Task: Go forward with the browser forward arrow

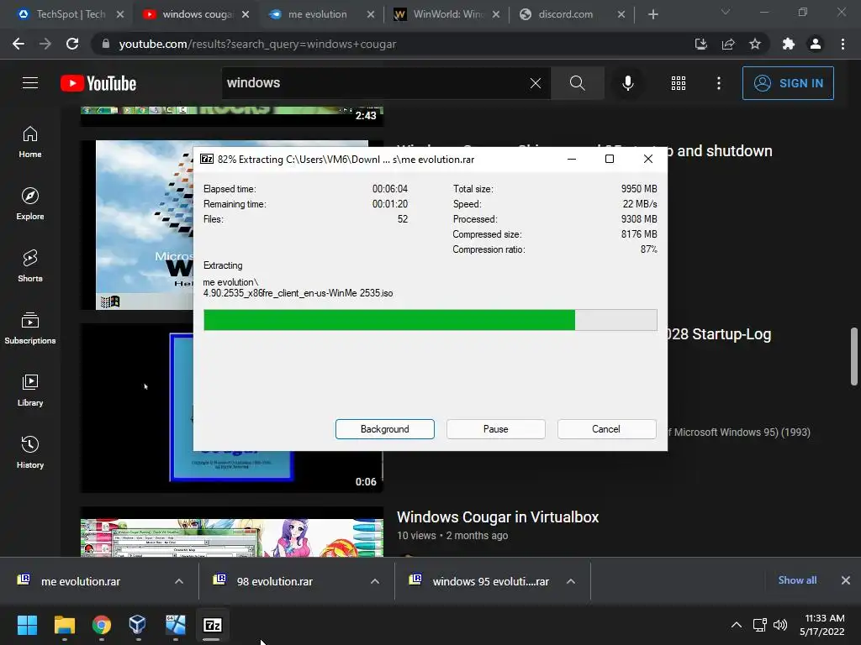Action: (45, 44)
